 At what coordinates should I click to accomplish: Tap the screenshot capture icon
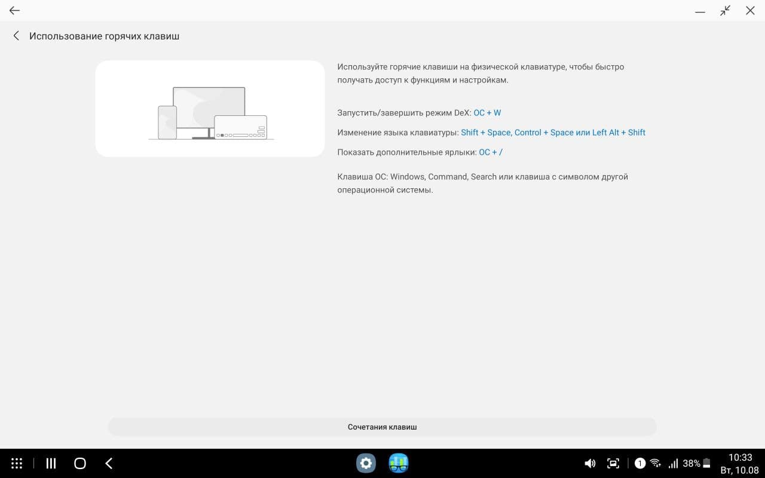pyautogui.click(x=613, y=463)
